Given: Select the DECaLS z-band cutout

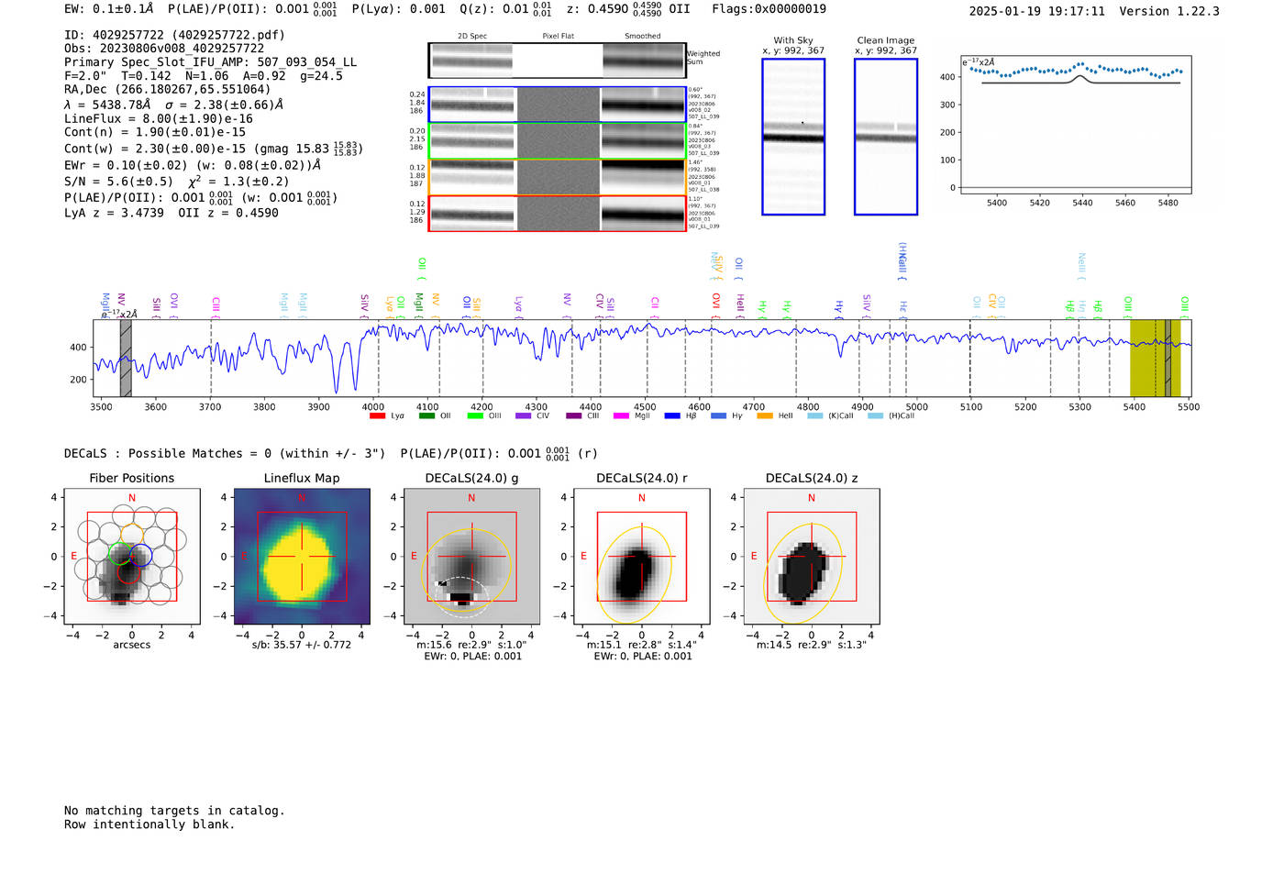Looking at the screenshot, I should click(x=811, y=557).
